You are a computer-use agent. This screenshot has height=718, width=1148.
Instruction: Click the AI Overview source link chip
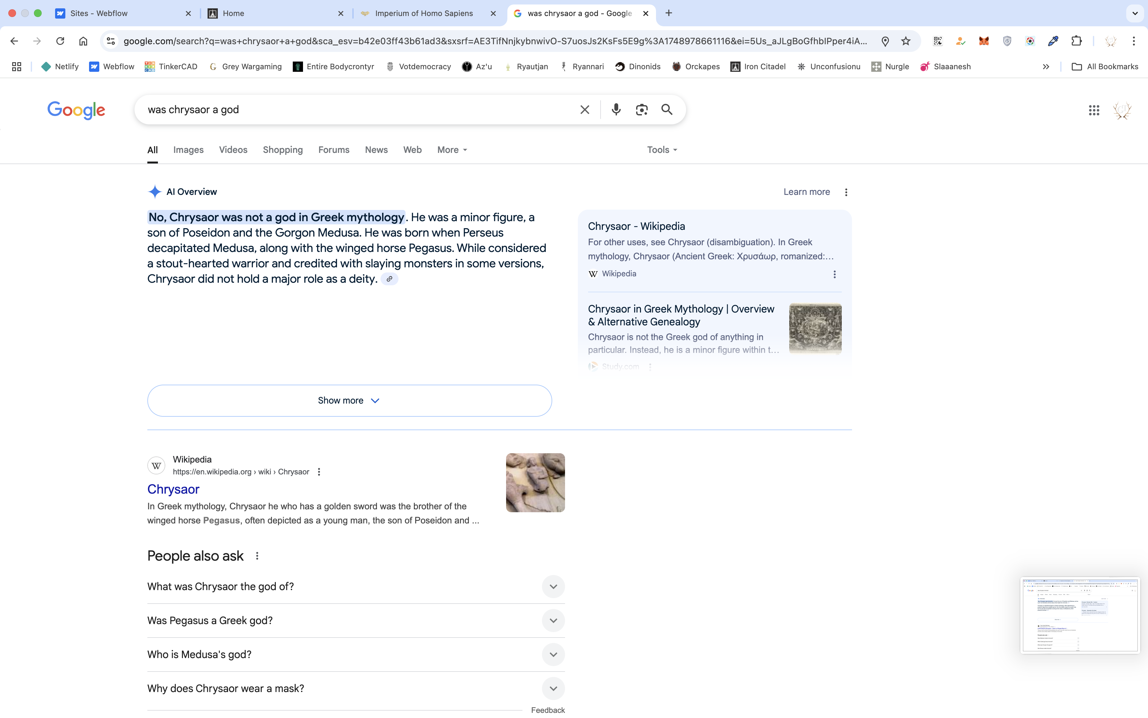(389, 279)
